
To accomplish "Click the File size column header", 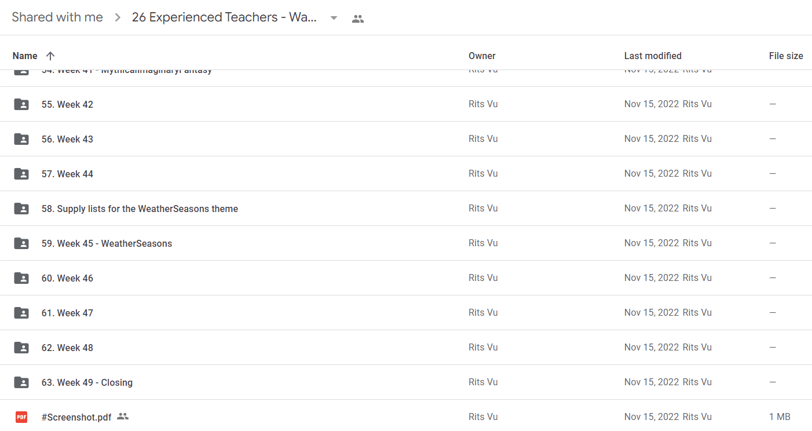I will [786, 56].
